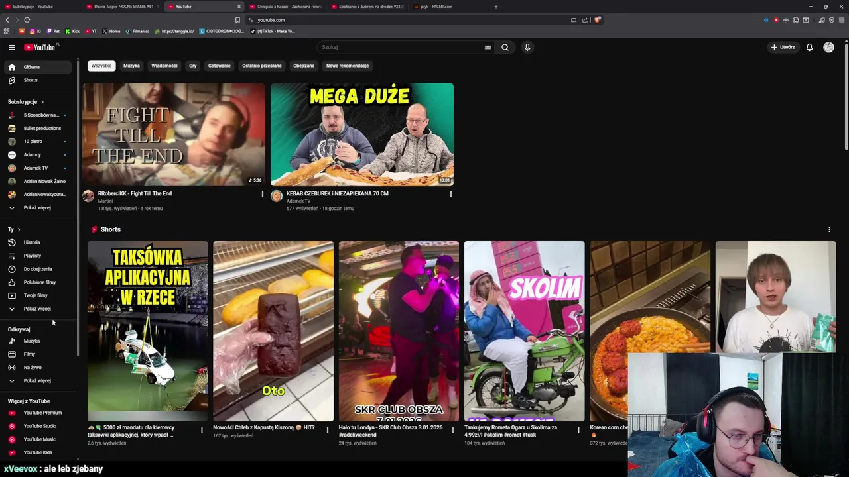Open Martini channel name under video
The width and height of the screenshot is (849, 477).
105,201
